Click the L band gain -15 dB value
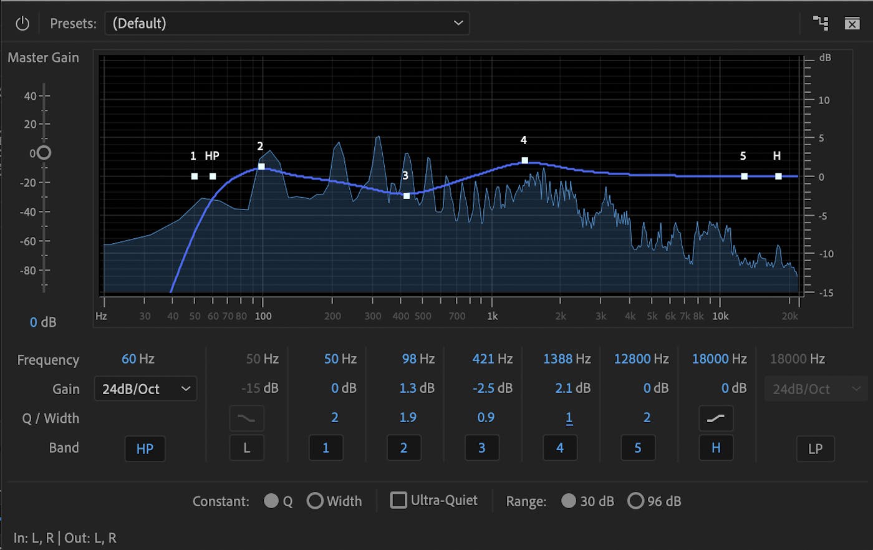 coord(260,388)
